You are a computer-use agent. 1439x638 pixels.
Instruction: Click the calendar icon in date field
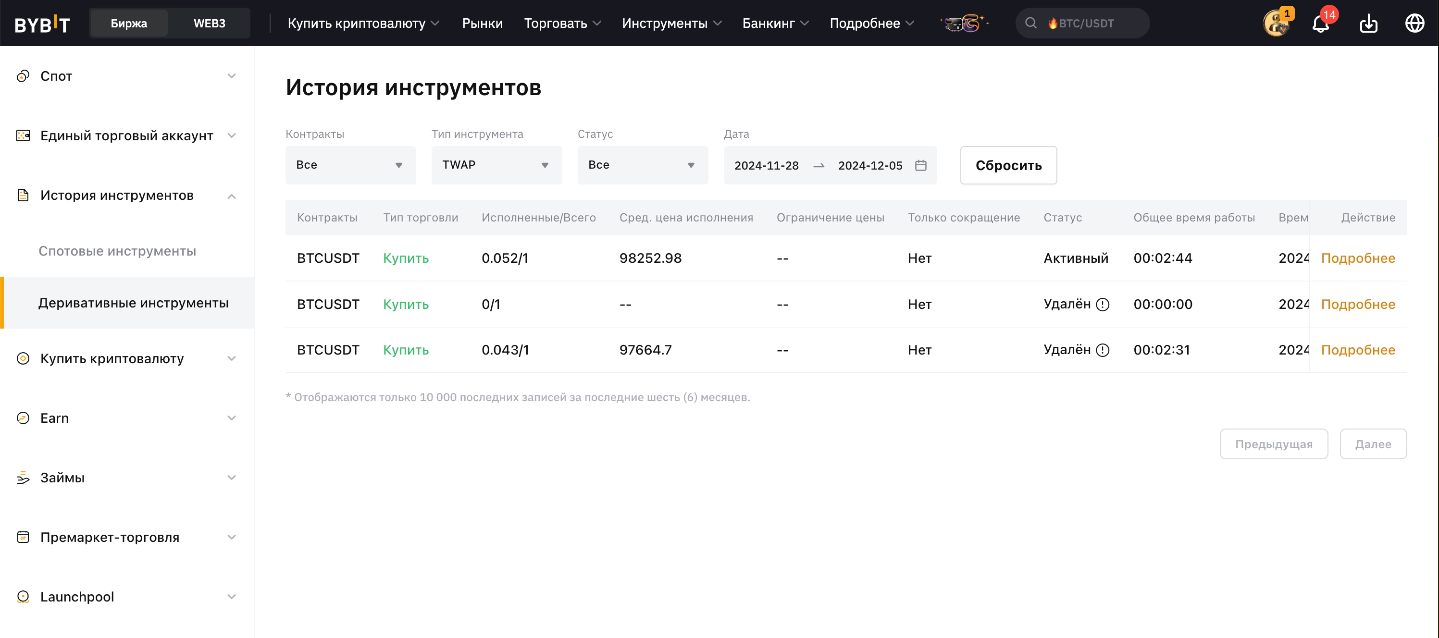click(920, 165)
